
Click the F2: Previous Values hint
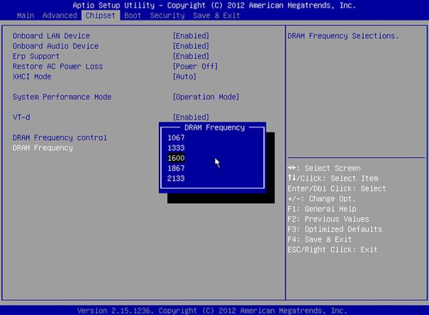tap(329, 219)
